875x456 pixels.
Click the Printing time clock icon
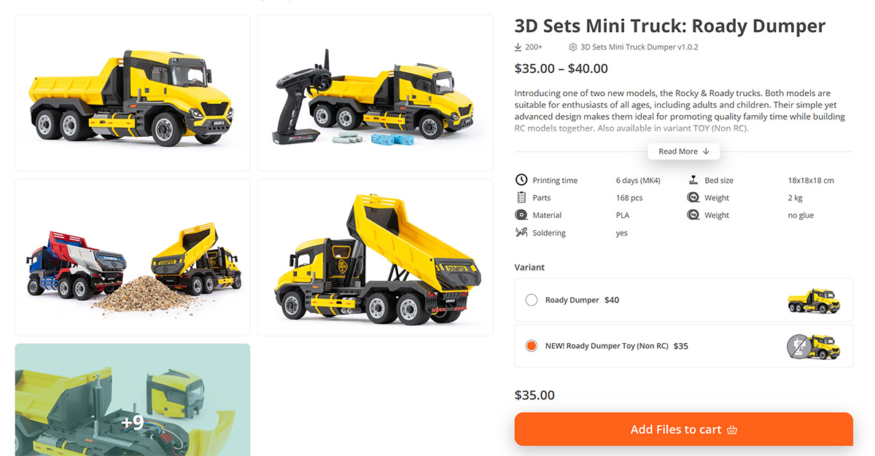pyautogui.click(x=521, y=180)
